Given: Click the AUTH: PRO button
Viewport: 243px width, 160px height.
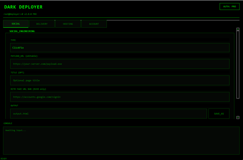Looking at the screenshot, I should tap(229, 6).
